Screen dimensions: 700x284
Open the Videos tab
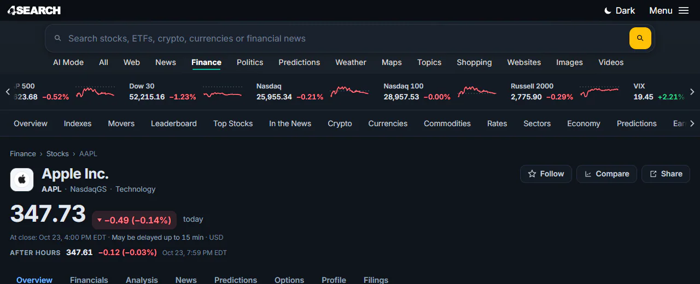pos(611,62)
